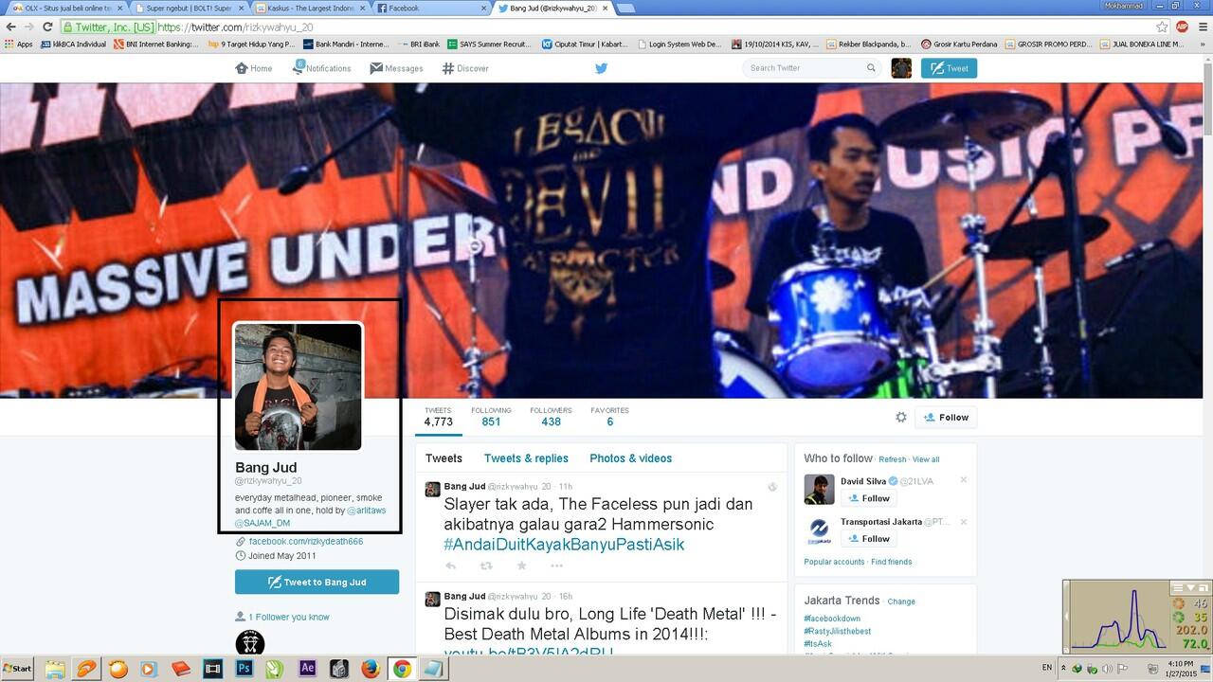The width and height of the screenshot is (1213, 682).
Task: Open account avatar menu in top bar
Action: click(901, 68)
